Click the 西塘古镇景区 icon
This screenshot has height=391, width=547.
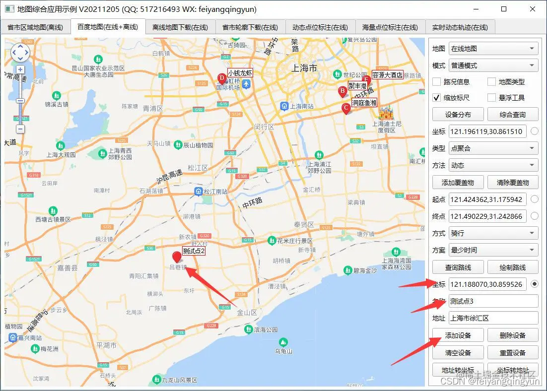pyautogui.click(x=53, y=211)
